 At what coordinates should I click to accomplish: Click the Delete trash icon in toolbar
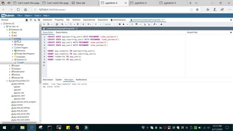[83, 24]
